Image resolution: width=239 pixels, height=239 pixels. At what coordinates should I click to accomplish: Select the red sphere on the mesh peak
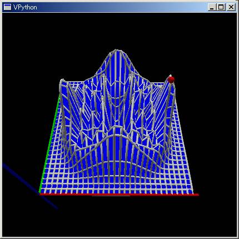171,79
